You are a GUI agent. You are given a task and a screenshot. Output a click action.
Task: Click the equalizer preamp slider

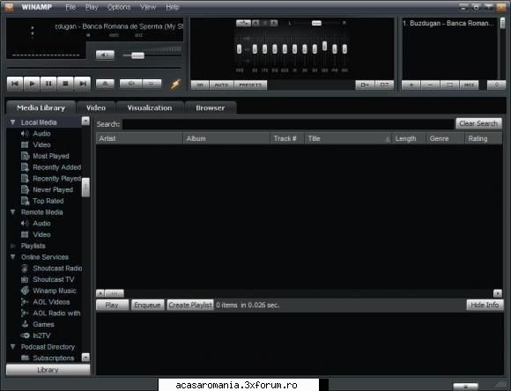click(240, 49)
